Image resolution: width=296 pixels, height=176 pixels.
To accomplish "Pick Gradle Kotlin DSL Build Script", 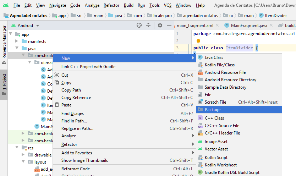I will [232, 172].
